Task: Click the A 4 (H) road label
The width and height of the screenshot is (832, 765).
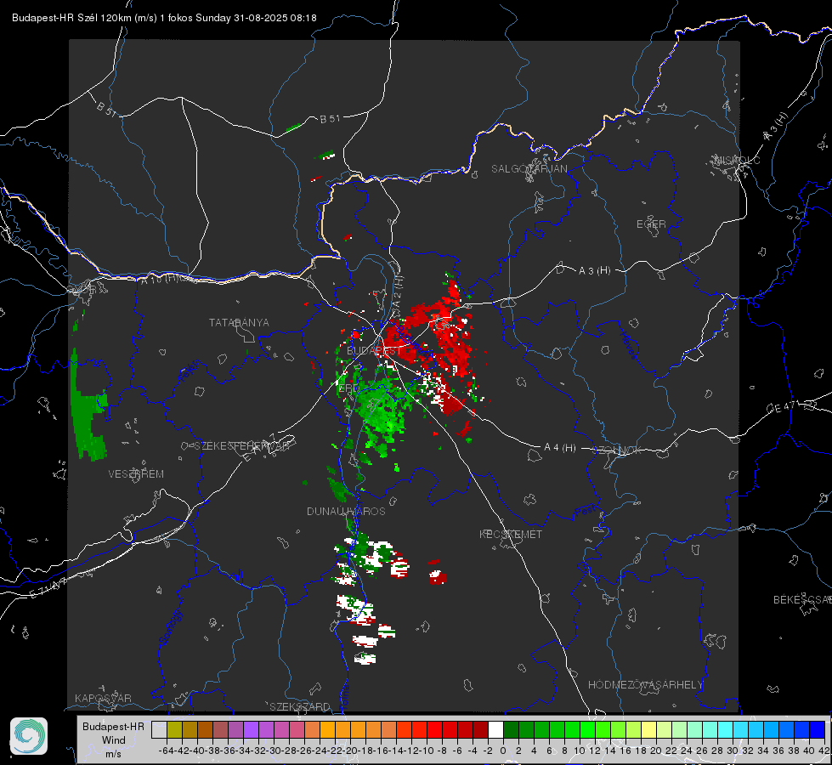Action: click(560, 448)
